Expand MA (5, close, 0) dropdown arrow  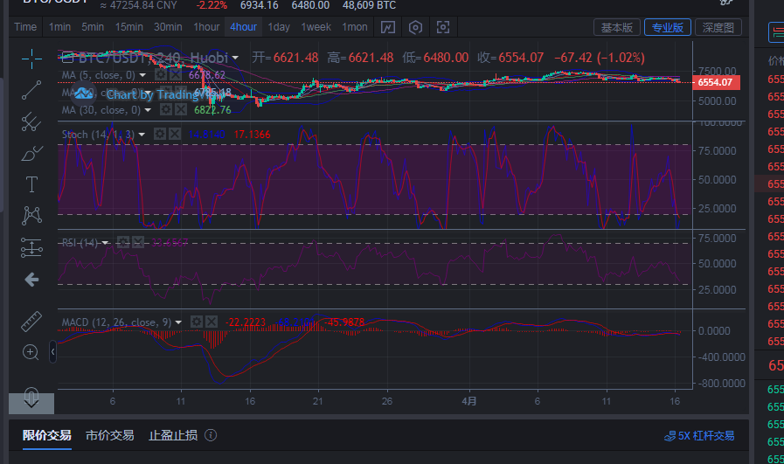pyautogui.click(x=143, y=75)
